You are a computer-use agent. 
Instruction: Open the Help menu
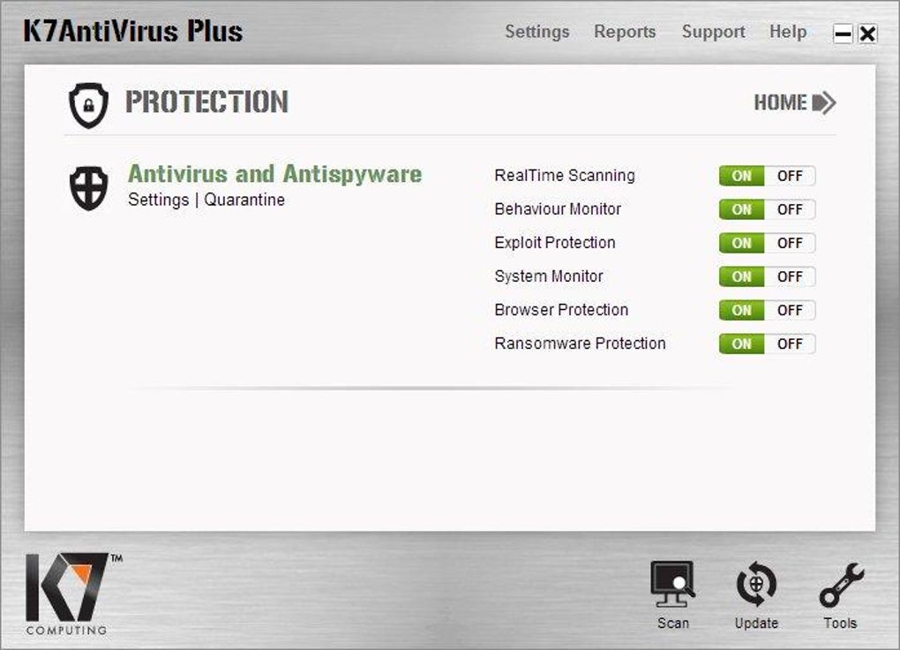(x=788, y=32)
